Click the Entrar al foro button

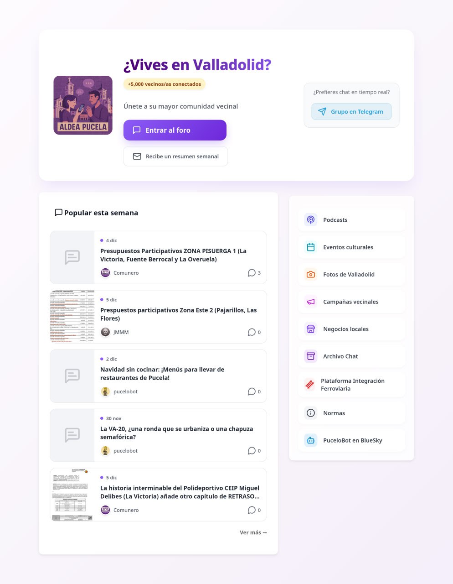click(x=175, y=130)
